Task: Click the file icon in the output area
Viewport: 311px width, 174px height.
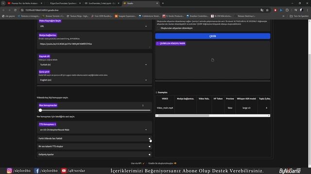Action: click(x=212, y=60)
